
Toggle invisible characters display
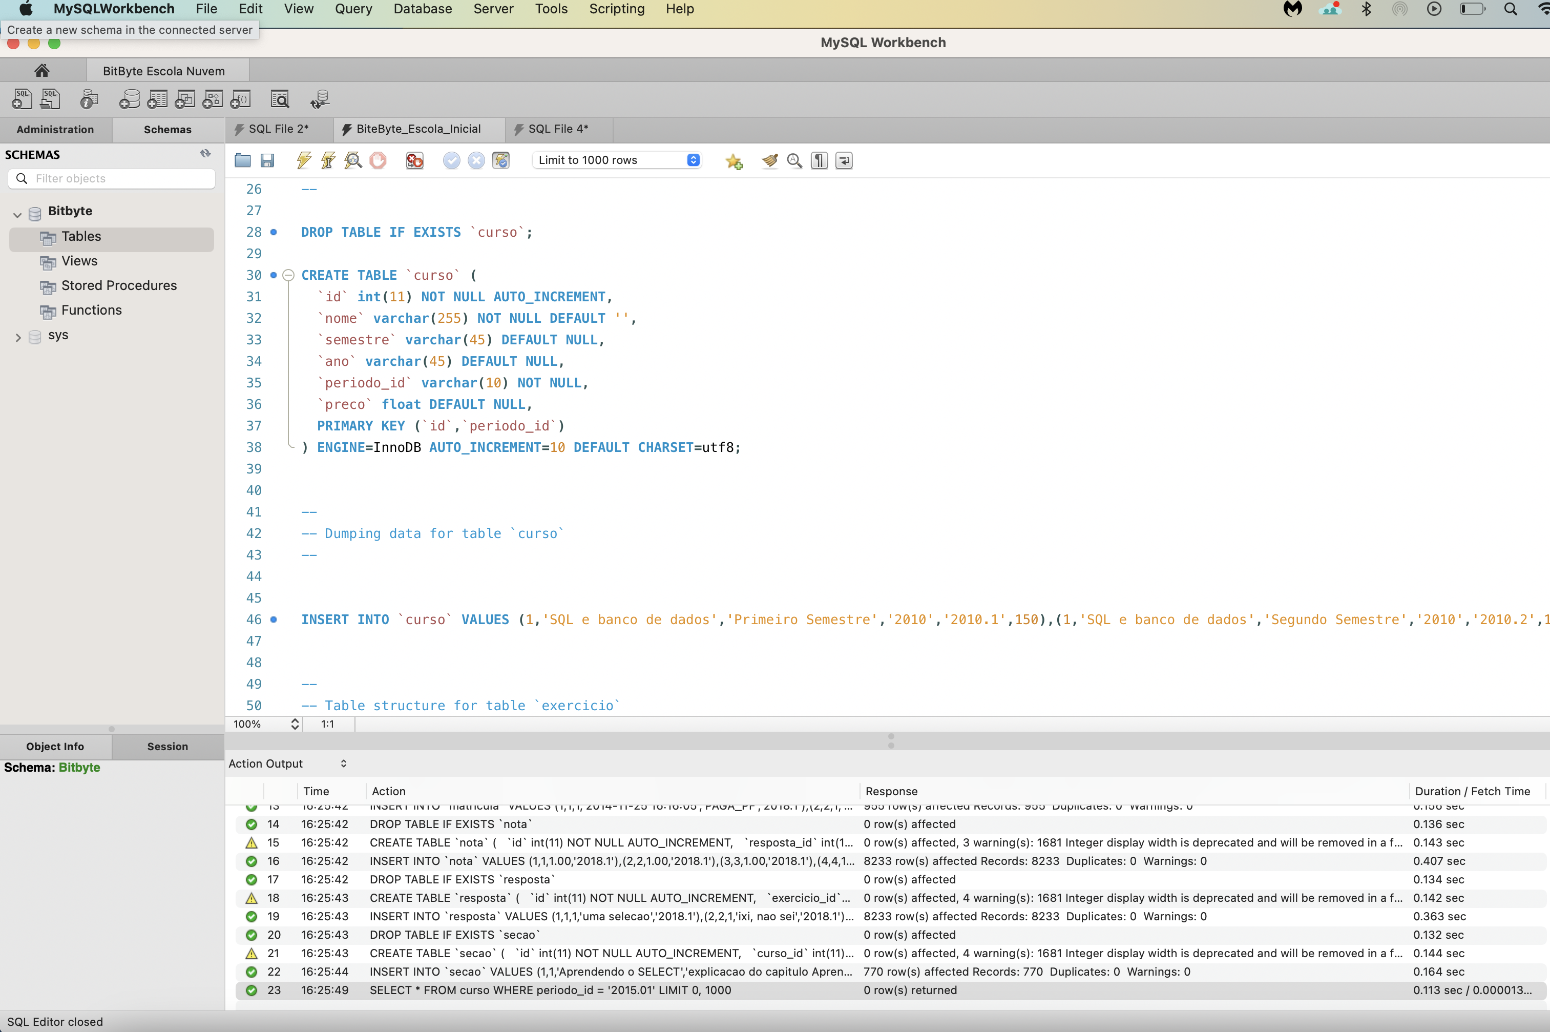tap(819, 160)
